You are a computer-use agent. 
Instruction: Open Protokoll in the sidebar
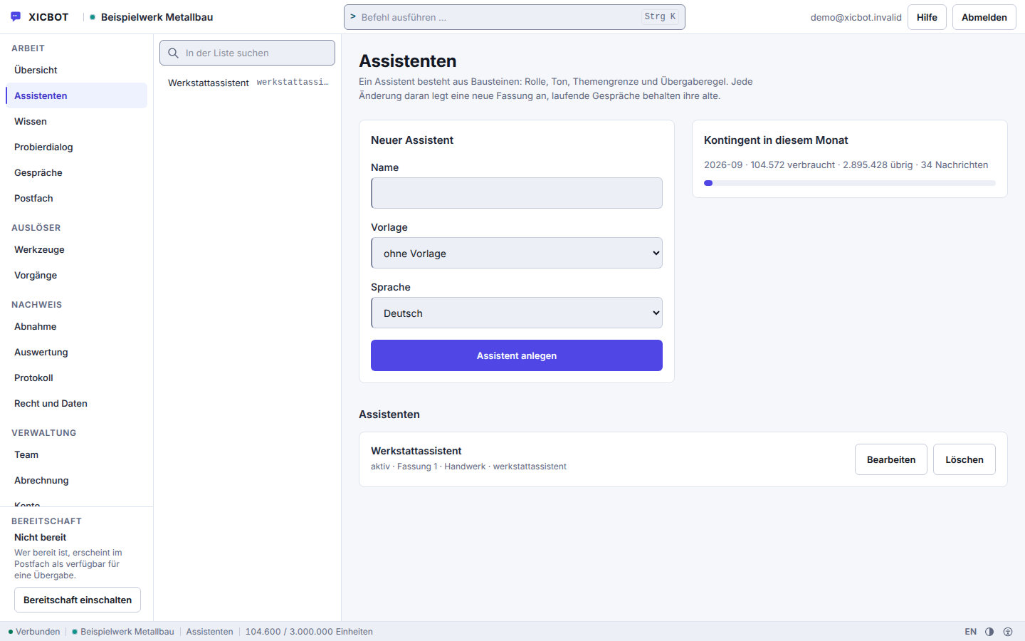[x=76, y=377]
